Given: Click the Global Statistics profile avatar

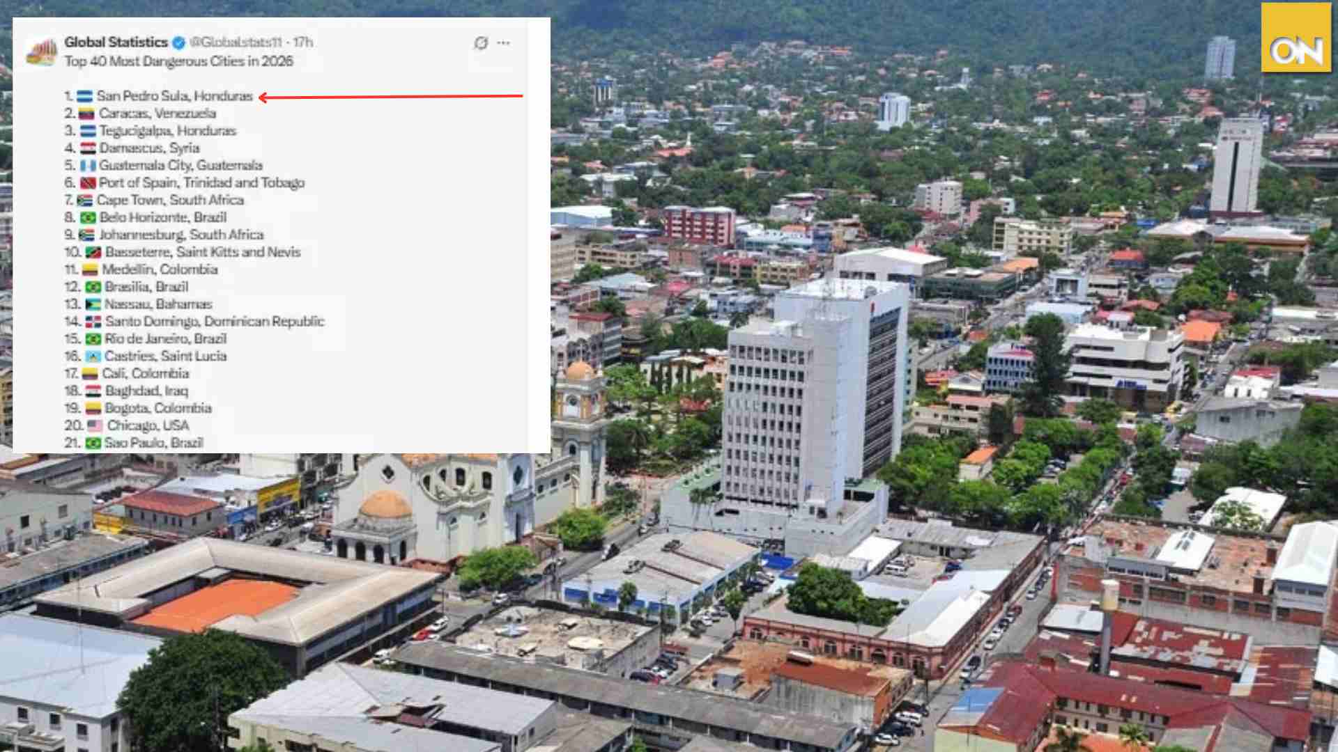Looking at the screenshot, I should (41, 52).
